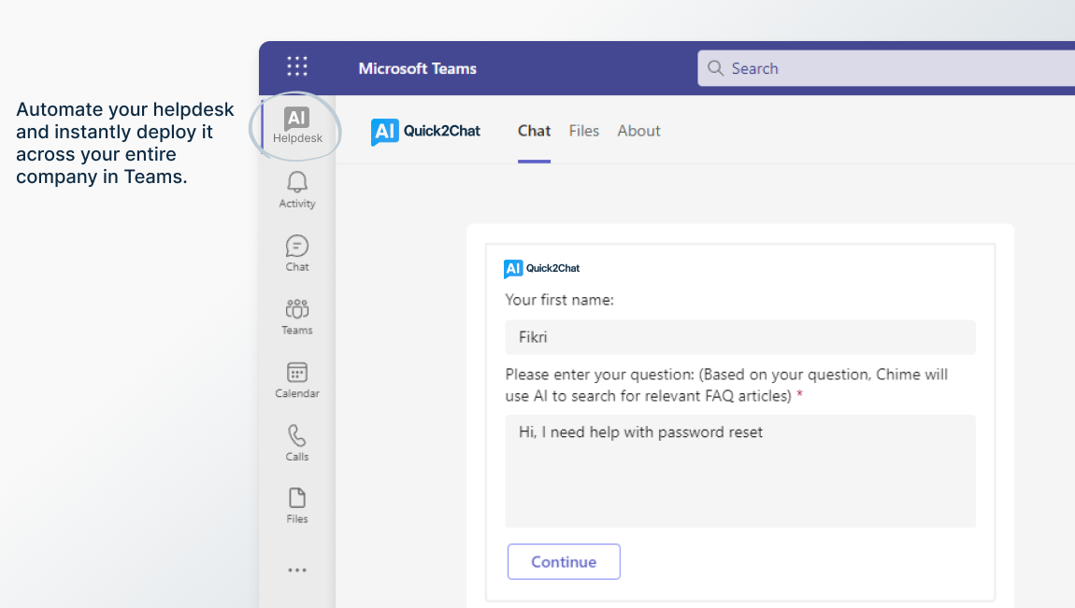Show more apps via the sidebar ellipsis
The height and width of the screenshot is (608, 1075).
coord(297,570)
